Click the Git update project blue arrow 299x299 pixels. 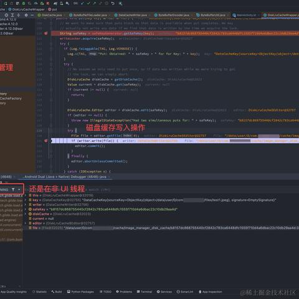pyautogui.click(x=82, y=3)
